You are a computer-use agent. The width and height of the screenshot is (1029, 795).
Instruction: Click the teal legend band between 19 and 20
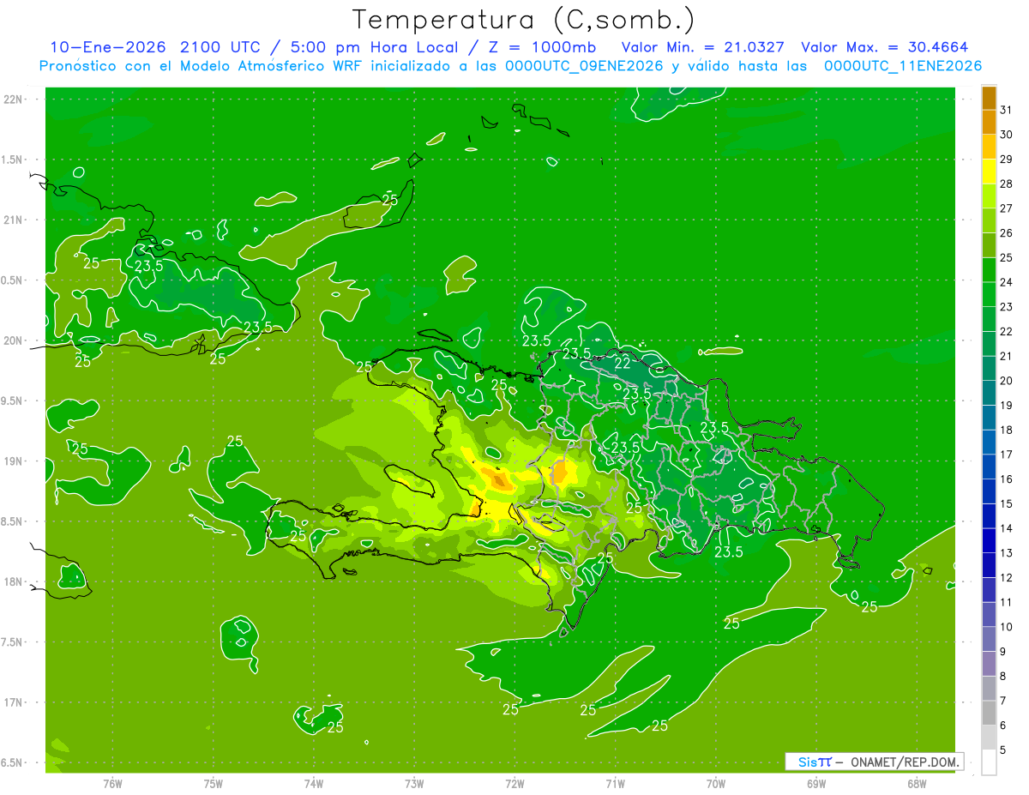point(989,393)
